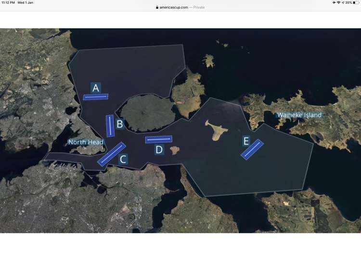
Task: Tap the North Head map label
Action: pyautogui.click(x=86, y=142)
